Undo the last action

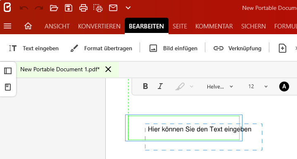point(24,8)
